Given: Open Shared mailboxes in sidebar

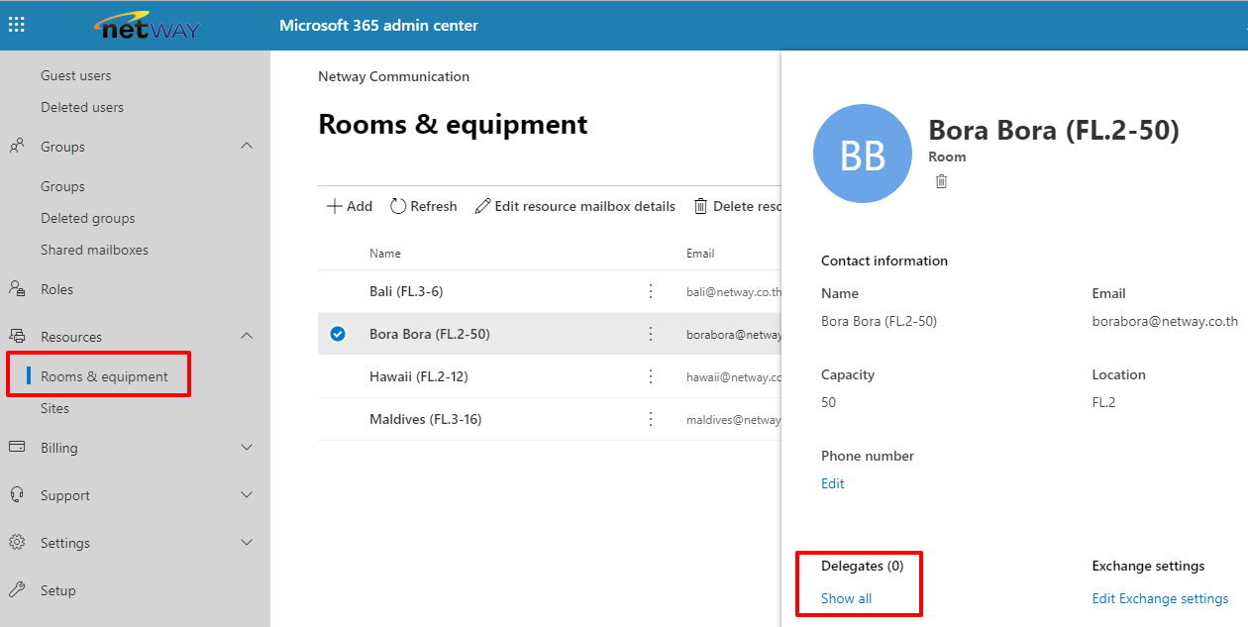Looking at the screenshot, I should pyautogui.click(x=94, y=250).
